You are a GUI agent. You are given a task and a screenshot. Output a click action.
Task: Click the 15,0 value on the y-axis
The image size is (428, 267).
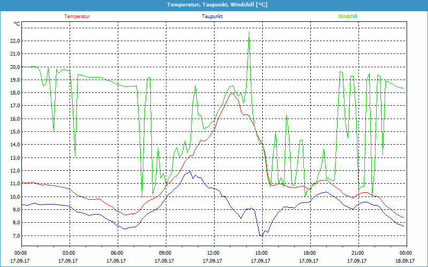coord(14,132)
